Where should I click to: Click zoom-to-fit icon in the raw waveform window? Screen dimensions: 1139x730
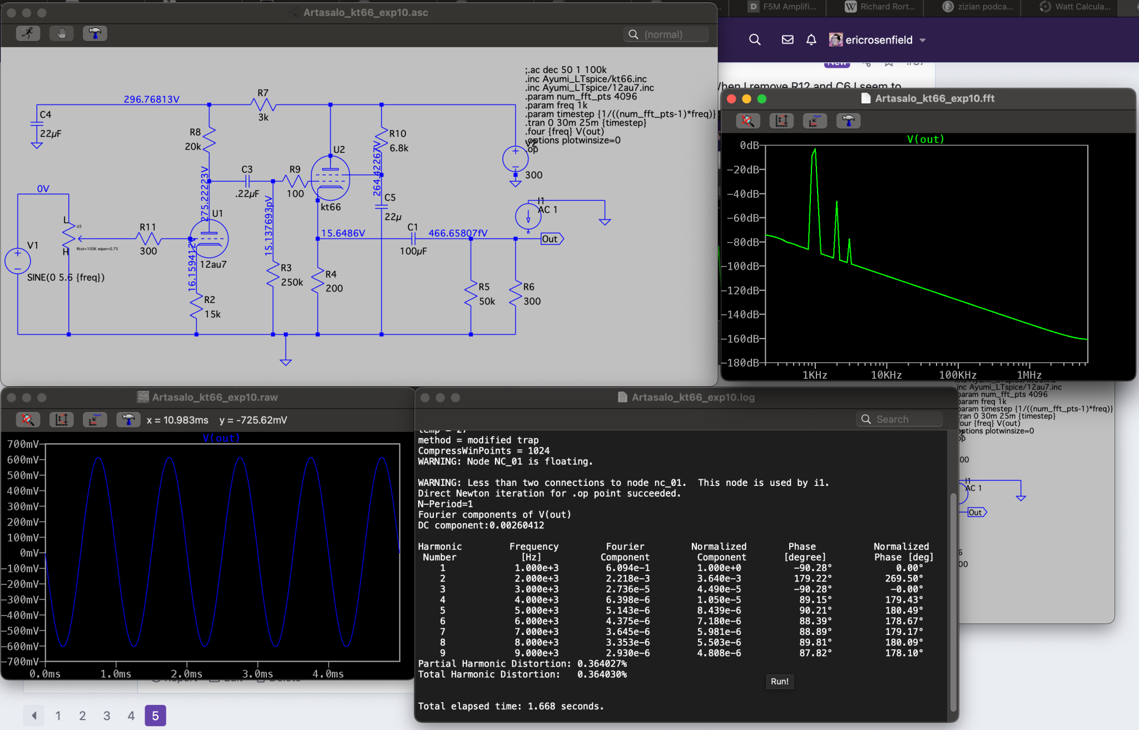pos(28,420)
